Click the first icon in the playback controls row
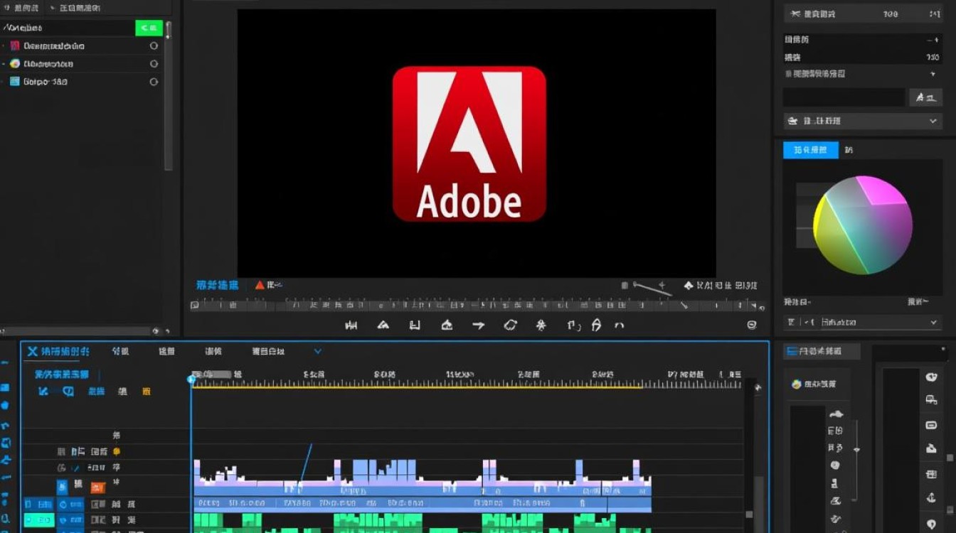Image resolution: width=956 pixels, height=533 pixels. pos(351,325)
